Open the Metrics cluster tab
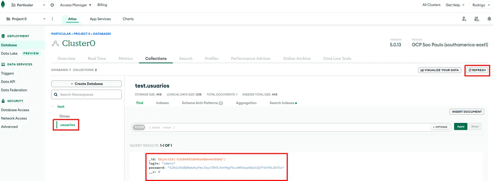This screenshot has width=493, height=181. 126,59
